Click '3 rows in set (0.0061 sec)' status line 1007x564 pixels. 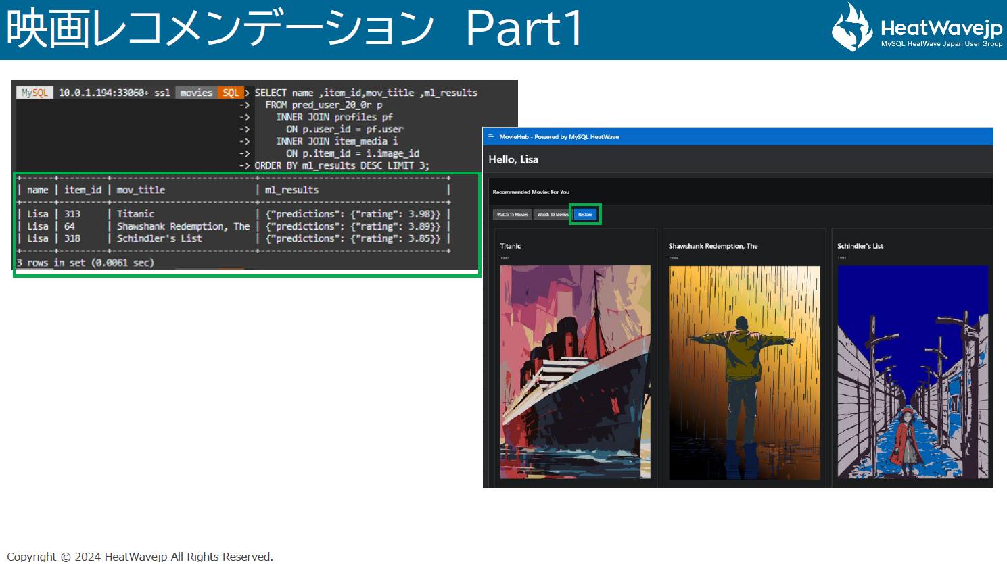coord(85,263)
